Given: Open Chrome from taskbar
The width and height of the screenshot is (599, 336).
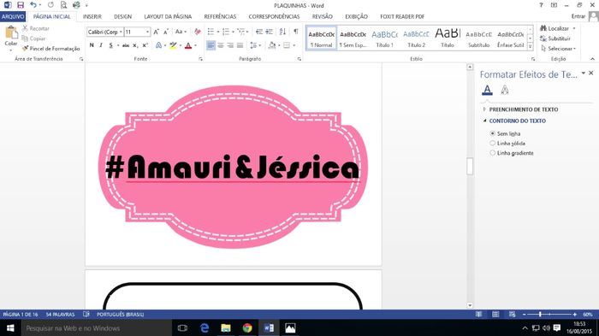Looking at the screenshot, I should [x=247, y=328].
